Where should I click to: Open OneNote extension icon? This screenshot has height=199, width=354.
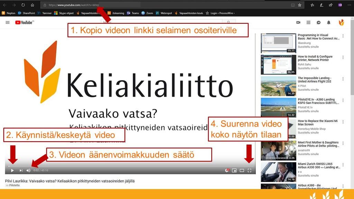[340, 5]
